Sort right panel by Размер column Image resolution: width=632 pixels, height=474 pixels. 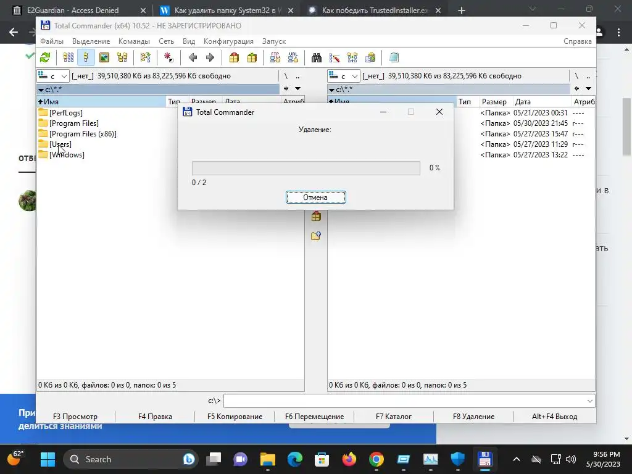pyautogui.click(x=496, y=102)
